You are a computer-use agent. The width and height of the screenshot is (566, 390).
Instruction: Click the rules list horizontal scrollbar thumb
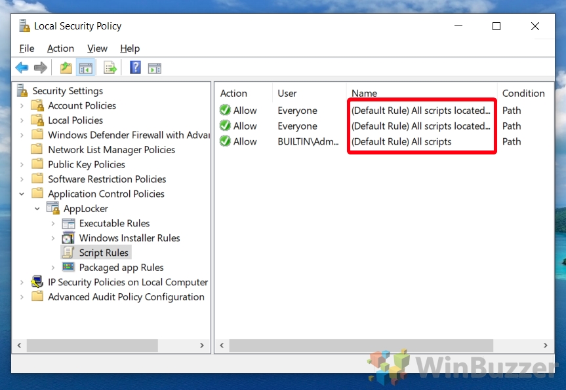pos(361,346)
